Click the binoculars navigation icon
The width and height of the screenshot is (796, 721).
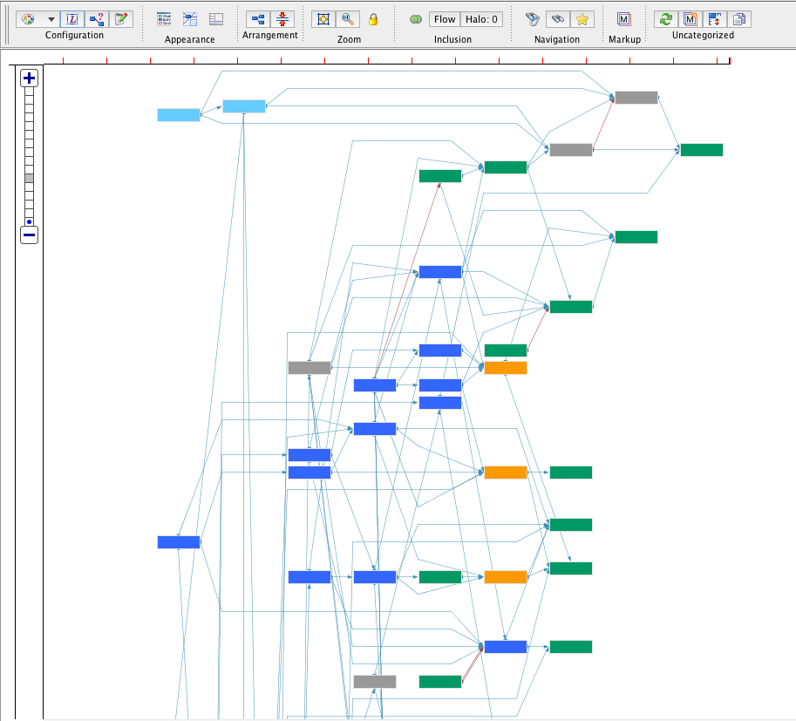click(557, 19)
